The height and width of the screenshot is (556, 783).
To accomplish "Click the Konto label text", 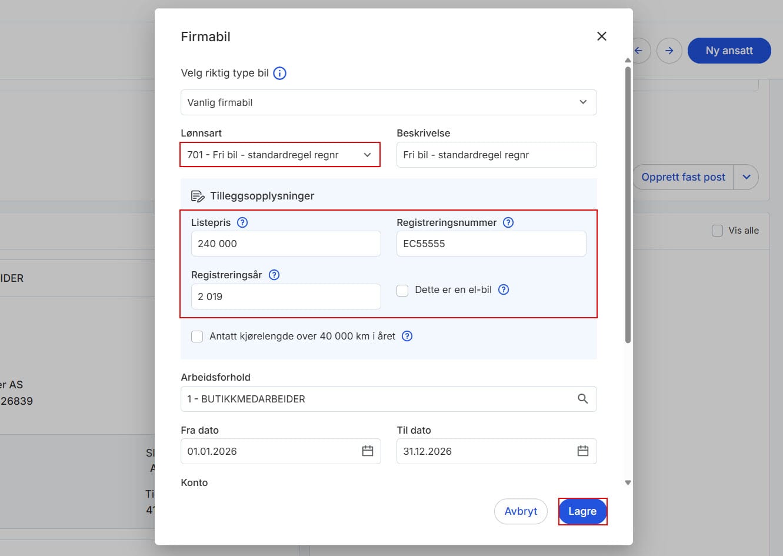I will 194,482.
